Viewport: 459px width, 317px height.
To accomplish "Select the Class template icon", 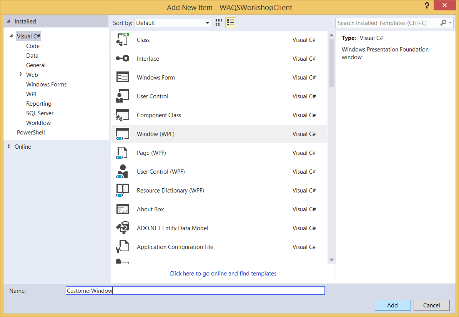I will (x=122, y=40).
